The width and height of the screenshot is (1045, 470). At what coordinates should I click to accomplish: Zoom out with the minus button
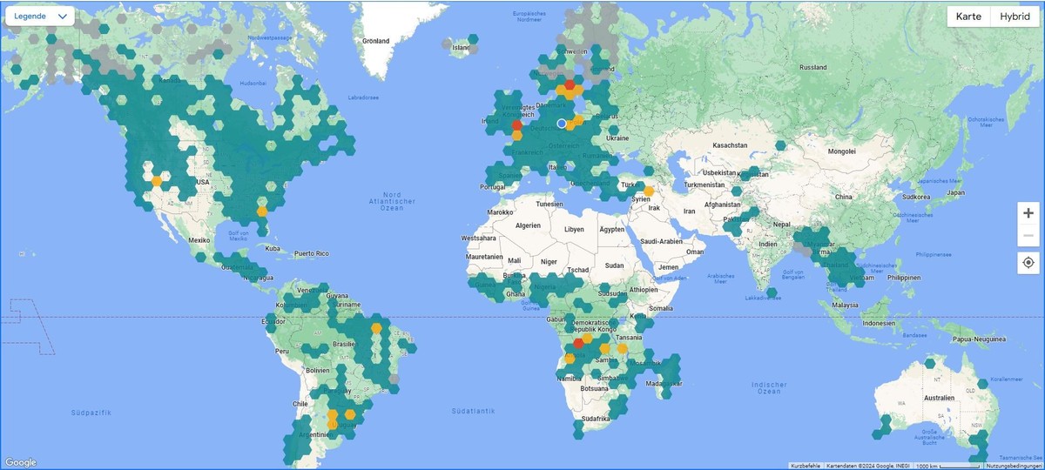[x=1028, y=236]
